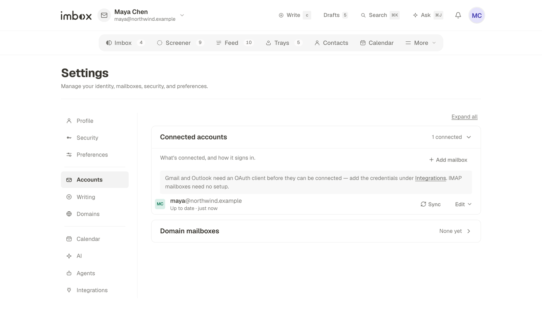Open Drafts
Screen dimensions: 542x315
coord(335,15)
